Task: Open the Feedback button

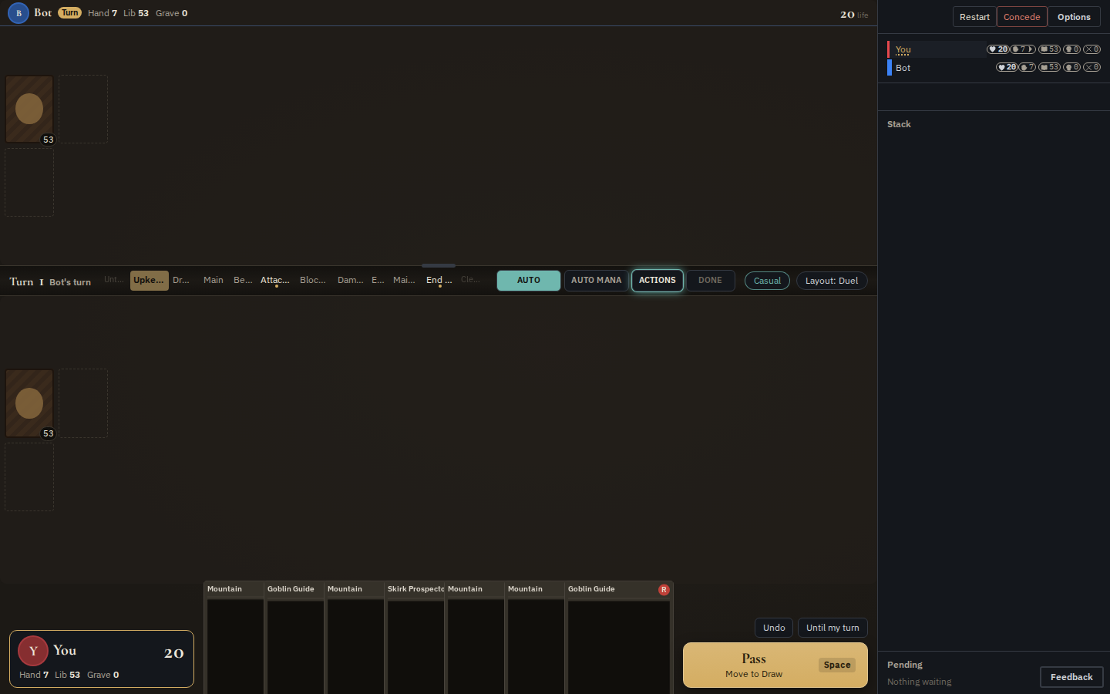Action: [x=1071, y=677]
